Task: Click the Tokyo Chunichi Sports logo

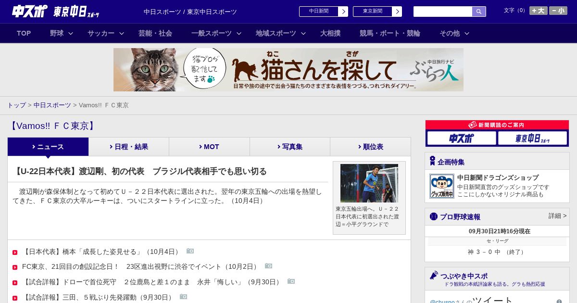Action: (76, 11)
